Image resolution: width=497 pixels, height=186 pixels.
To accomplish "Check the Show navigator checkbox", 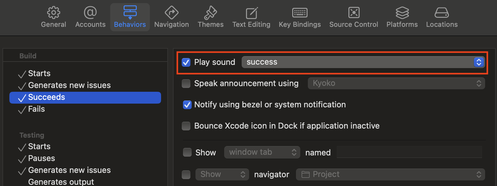I will click(x=186, y=174).
